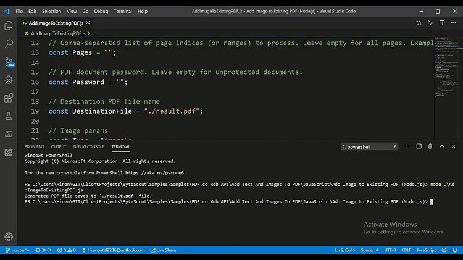Viewport: 463px width, 260px height.
Task: Open the Test flask icon in sidebar
Action: [9, 115]
